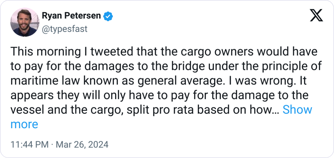The image size is (334, 158).
Task: Click the "11:44 PM" time in timestamp
Action: tap(29, 144)
